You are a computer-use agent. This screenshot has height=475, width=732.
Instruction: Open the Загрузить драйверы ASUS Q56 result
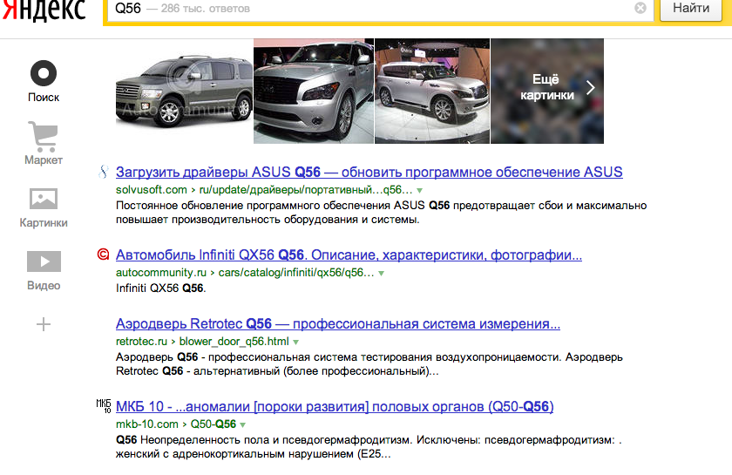(x=369, y=173)
